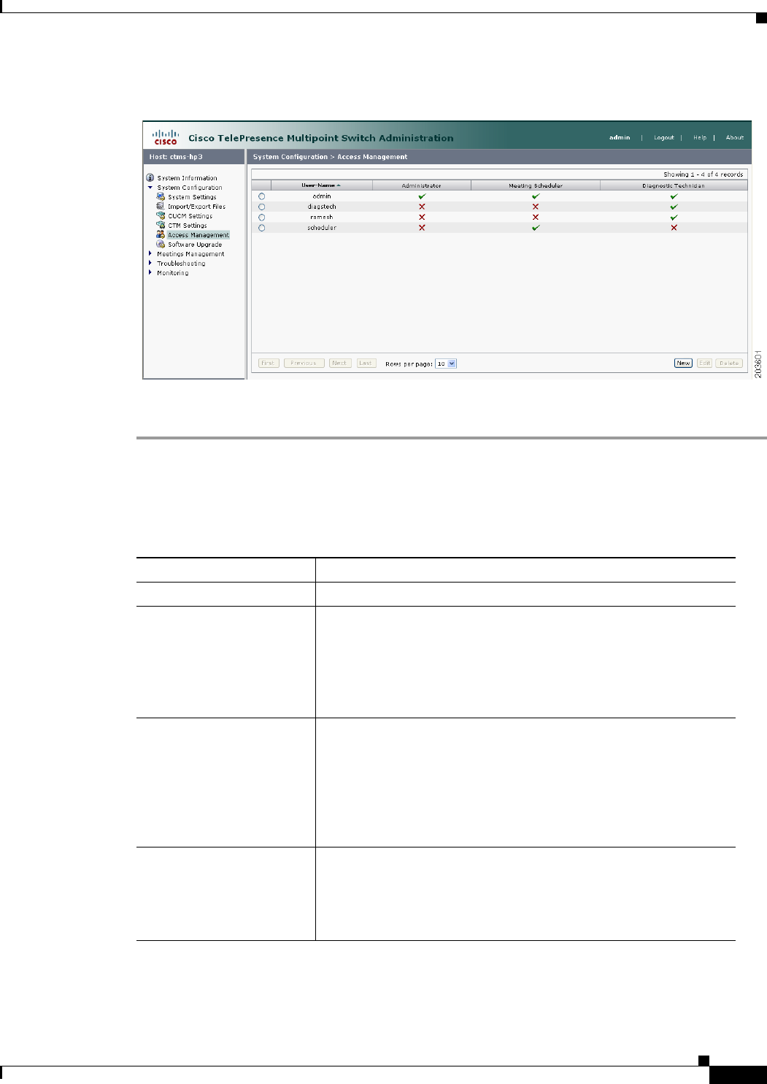Click the Previous page button
767x1084 pixels.
point(304,363)
